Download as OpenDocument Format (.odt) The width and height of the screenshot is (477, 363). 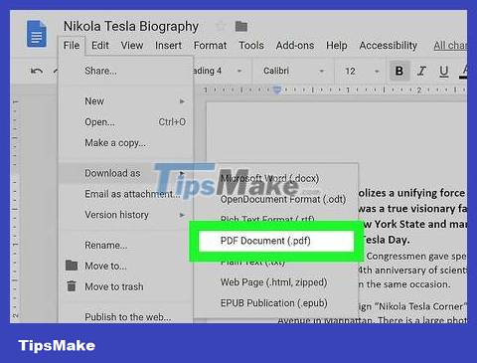point(275,199)
